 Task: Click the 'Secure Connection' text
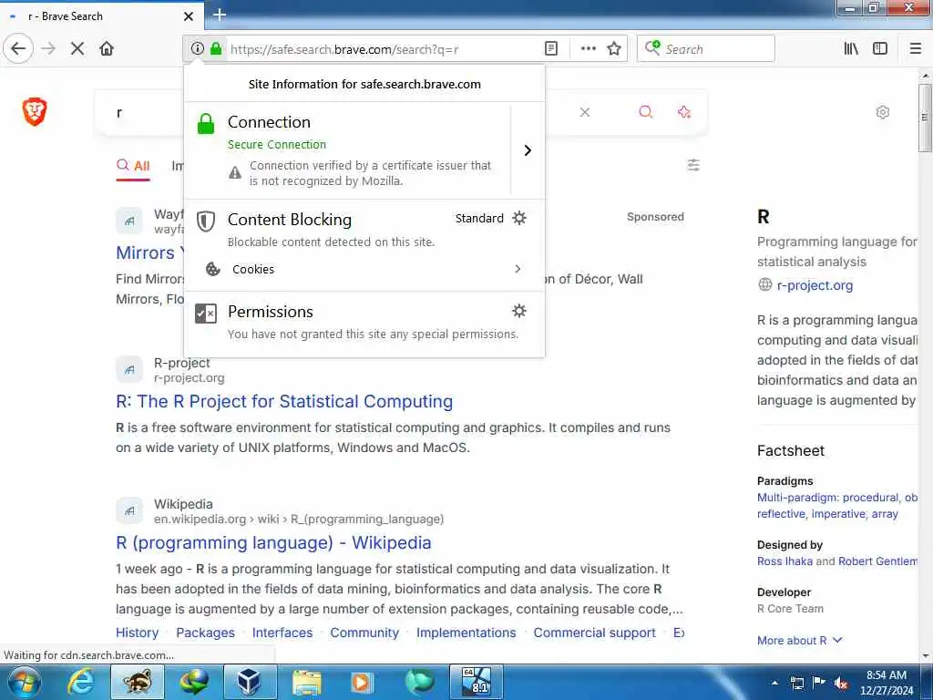click(277, 145)
